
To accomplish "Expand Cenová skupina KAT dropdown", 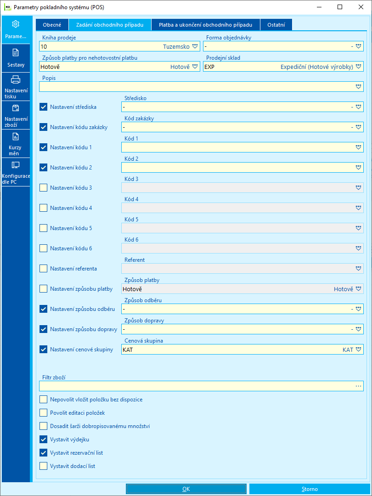I will [358, 349].
